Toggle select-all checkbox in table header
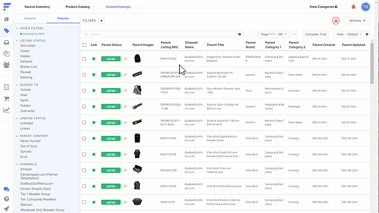Viewport: 379px width, 213px height. (x=84, y=45)
